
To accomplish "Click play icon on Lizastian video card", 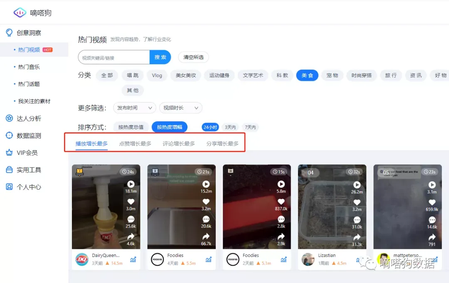I will (x=357, y=185).
